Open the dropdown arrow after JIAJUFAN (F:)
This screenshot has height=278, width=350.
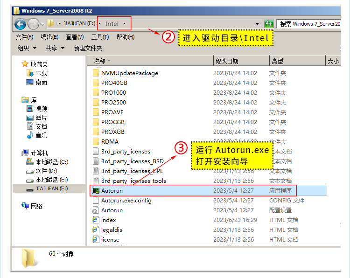click(100, 24)
